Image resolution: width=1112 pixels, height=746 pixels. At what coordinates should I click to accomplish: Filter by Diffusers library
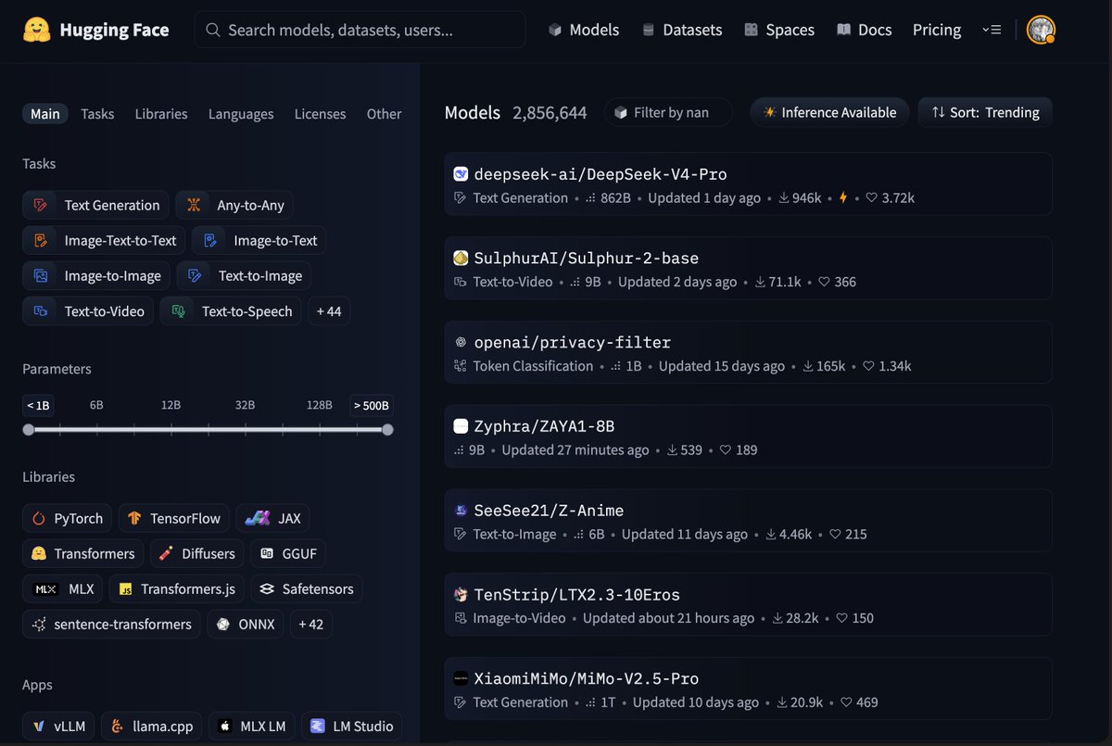196,553
